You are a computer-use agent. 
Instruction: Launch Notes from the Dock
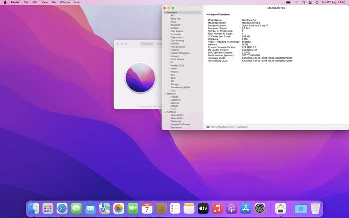[x=189, y=208]
